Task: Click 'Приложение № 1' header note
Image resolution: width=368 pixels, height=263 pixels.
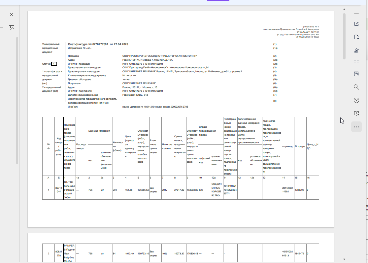Action: click(310, 27)
